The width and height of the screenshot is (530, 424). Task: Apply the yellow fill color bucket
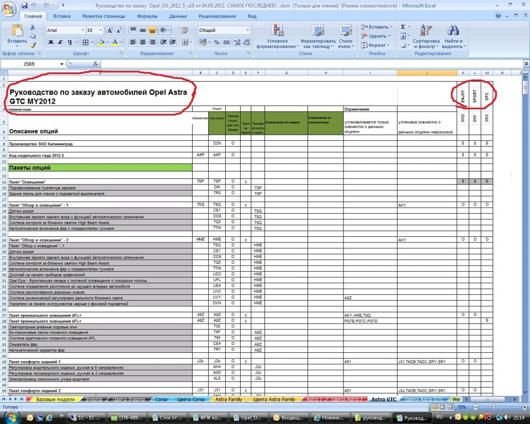101,43
